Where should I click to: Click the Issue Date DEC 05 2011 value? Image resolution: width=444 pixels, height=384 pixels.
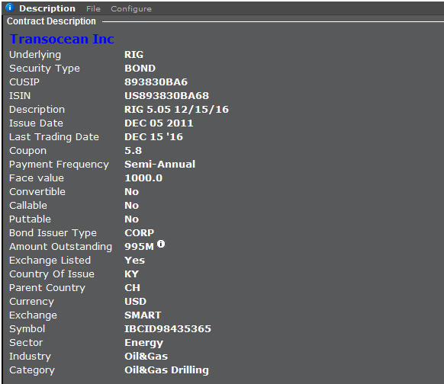click(159, 123)
